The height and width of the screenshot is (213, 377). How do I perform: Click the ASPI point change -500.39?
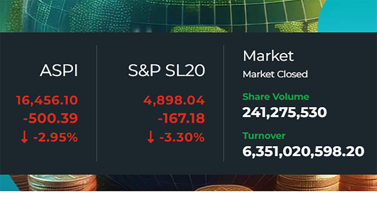tap(50, 119)
